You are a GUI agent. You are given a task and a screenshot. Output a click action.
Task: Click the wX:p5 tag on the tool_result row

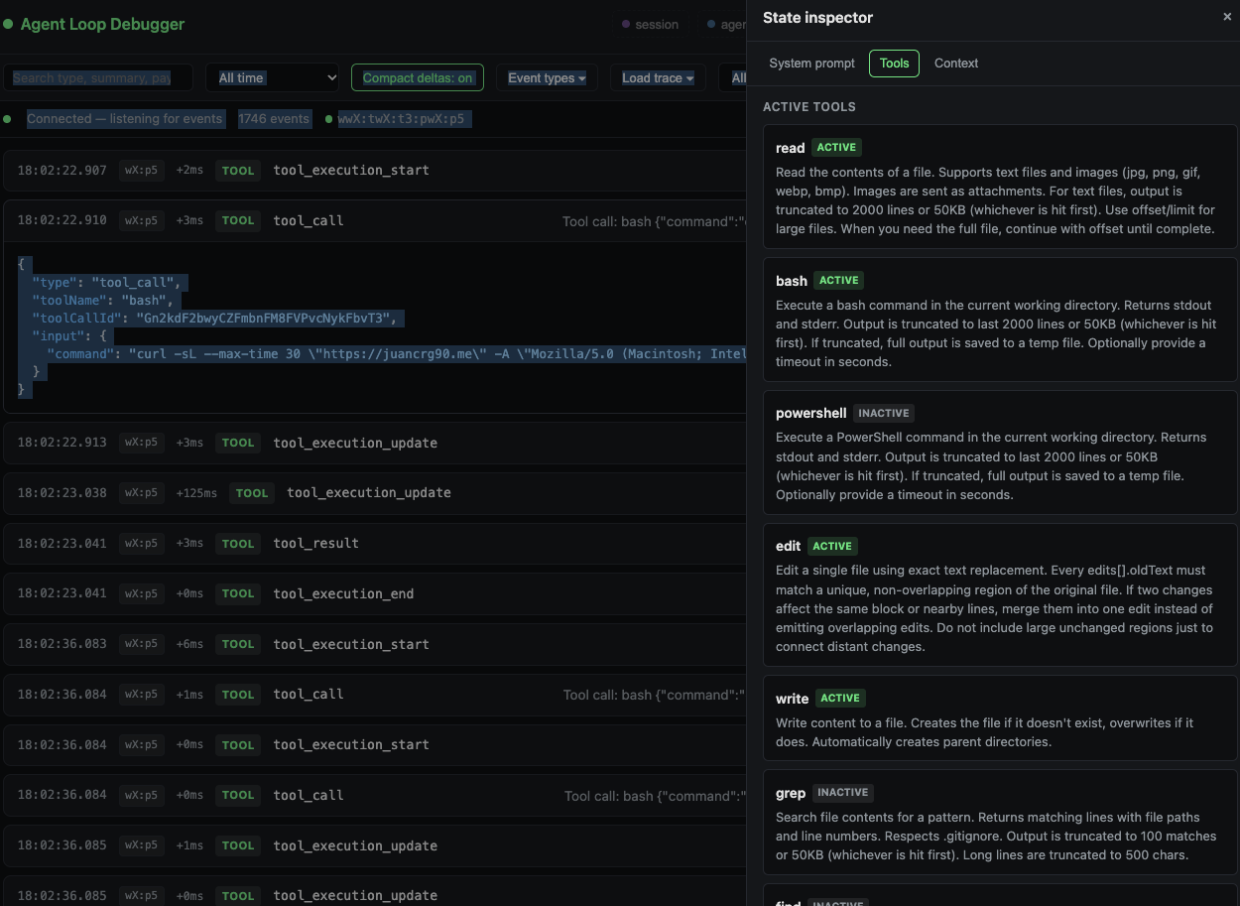click(x=141, y=544)
